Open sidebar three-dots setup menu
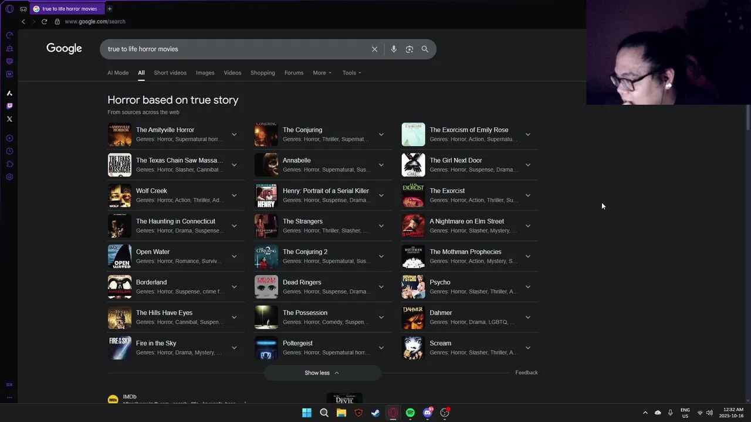The height and width of the screenshot is (422, 751). (9, 397)
